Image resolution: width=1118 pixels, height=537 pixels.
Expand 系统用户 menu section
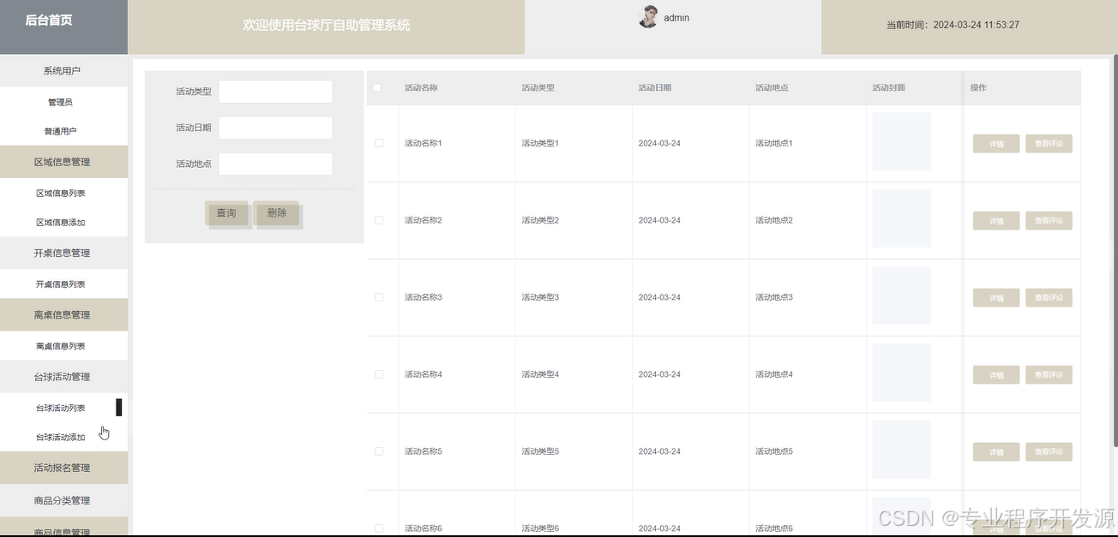[63, 71]
